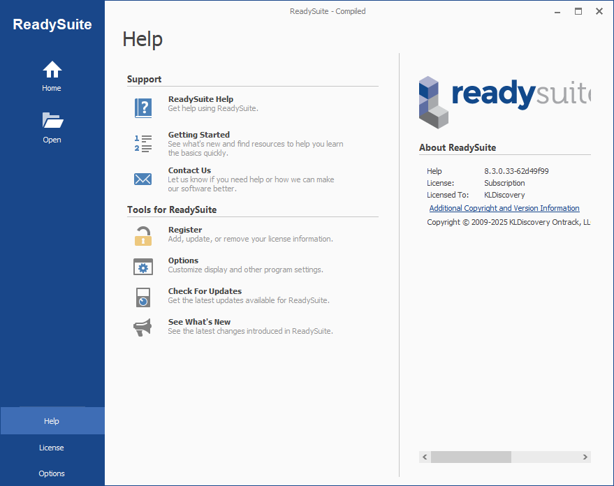The height and width of the screenshot is (486, 614).
Task: Open program settings via the Options gear icon
Action: click(142, 267)
